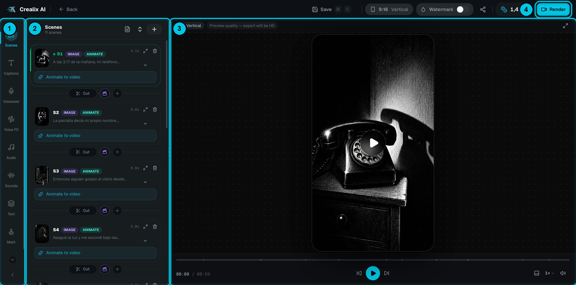Screen dimensions: 576x285
Task: Toggle the Watermark switch
Action: pyautogui.click(x=463, y=9)
